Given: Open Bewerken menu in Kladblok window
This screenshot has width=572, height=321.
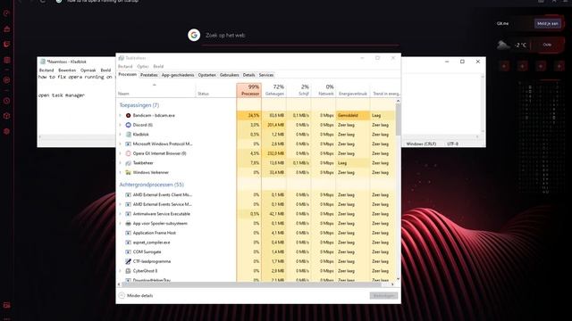Looking at the screenshot, I should 67,70.
